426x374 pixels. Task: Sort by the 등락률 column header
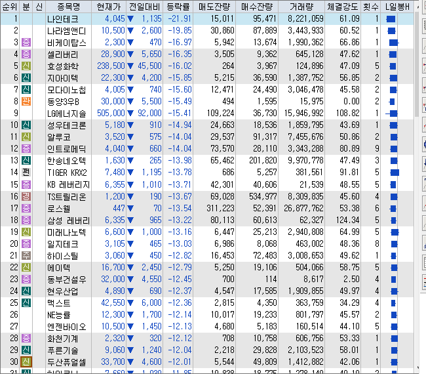click(178, 7)
